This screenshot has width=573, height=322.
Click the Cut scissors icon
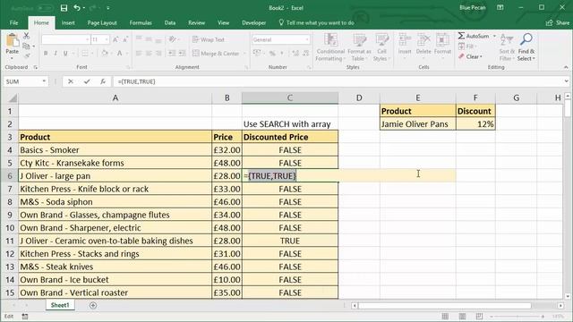point(26,36)
